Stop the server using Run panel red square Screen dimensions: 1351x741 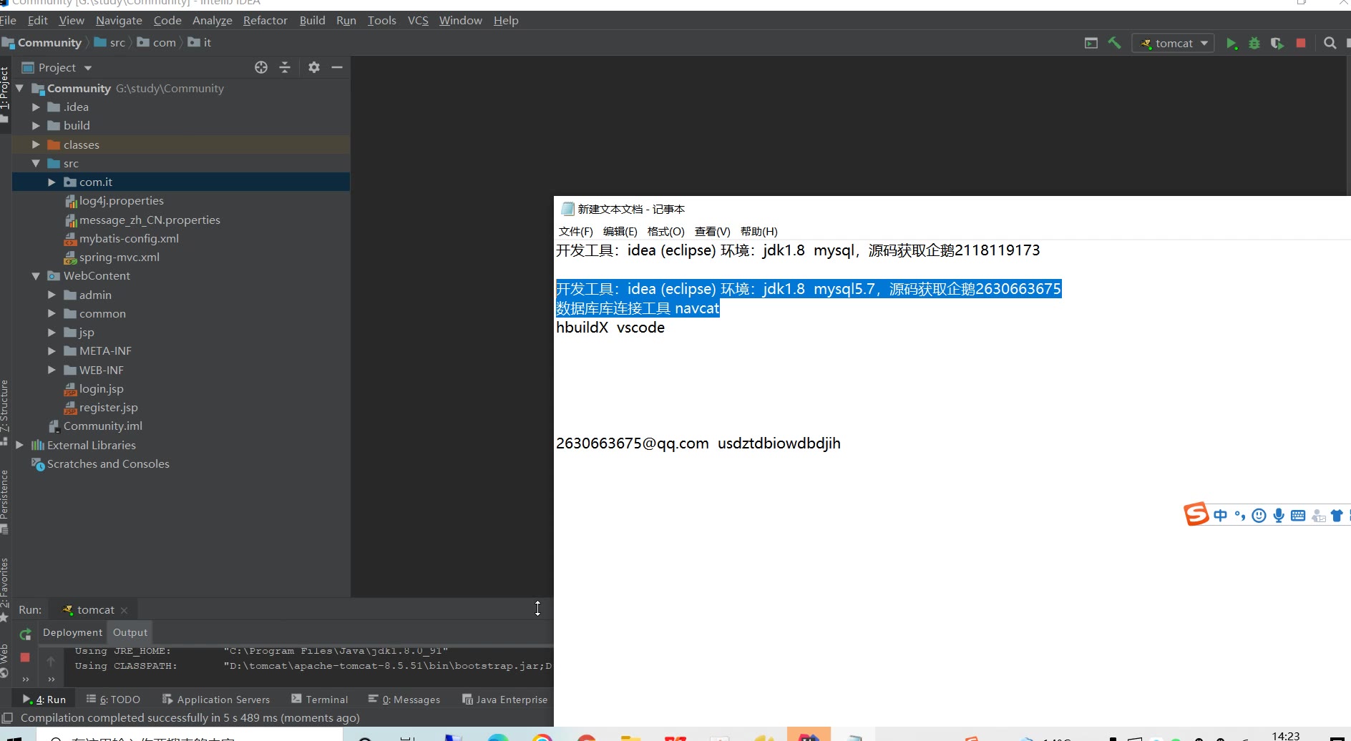point(25,657)
